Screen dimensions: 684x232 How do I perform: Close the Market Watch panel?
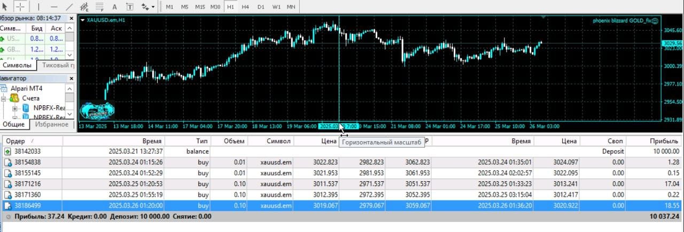pyautogui.click(x=71, y=18)
